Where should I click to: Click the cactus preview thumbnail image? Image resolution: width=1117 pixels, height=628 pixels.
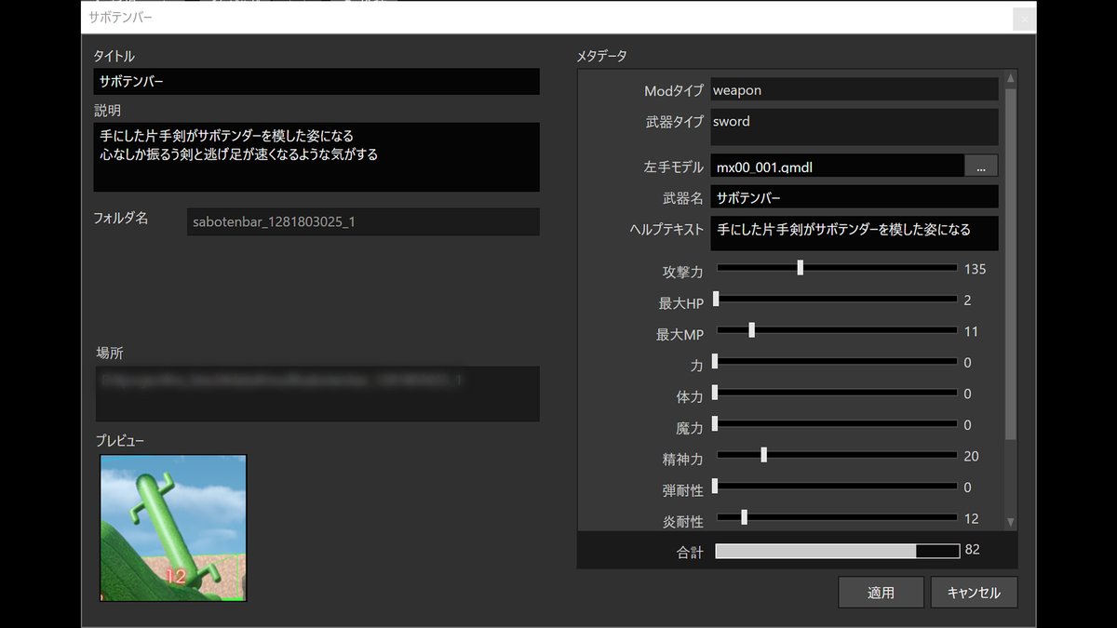(x=173, y=528)
